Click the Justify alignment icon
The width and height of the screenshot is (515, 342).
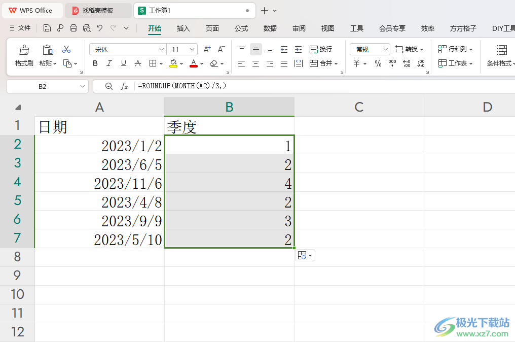[284, 63]
